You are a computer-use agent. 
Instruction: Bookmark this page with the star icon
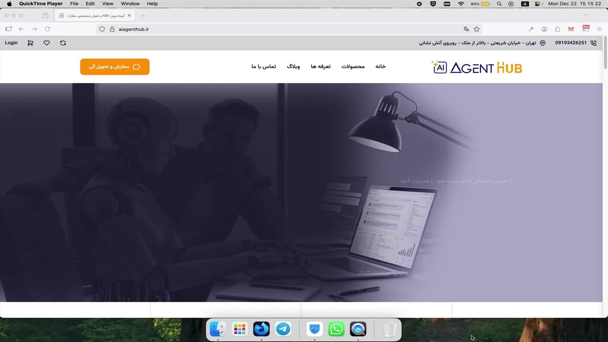(476, 29)
